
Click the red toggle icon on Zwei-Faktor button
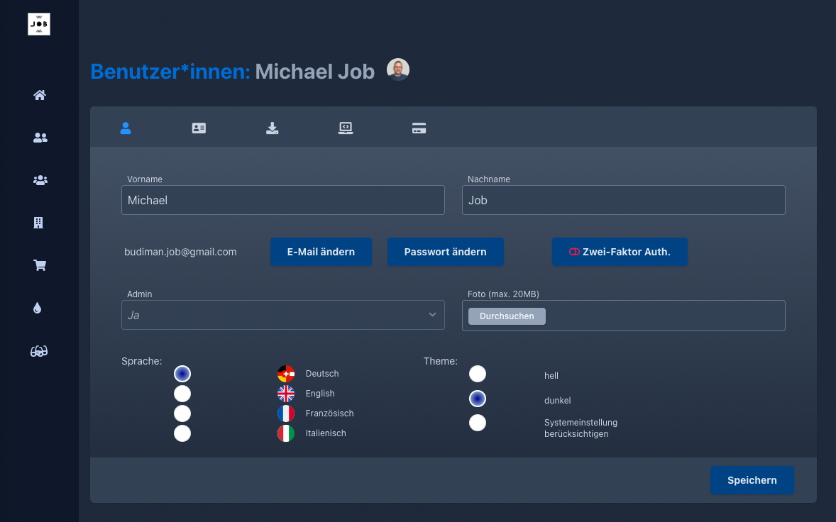click(574, 252)
